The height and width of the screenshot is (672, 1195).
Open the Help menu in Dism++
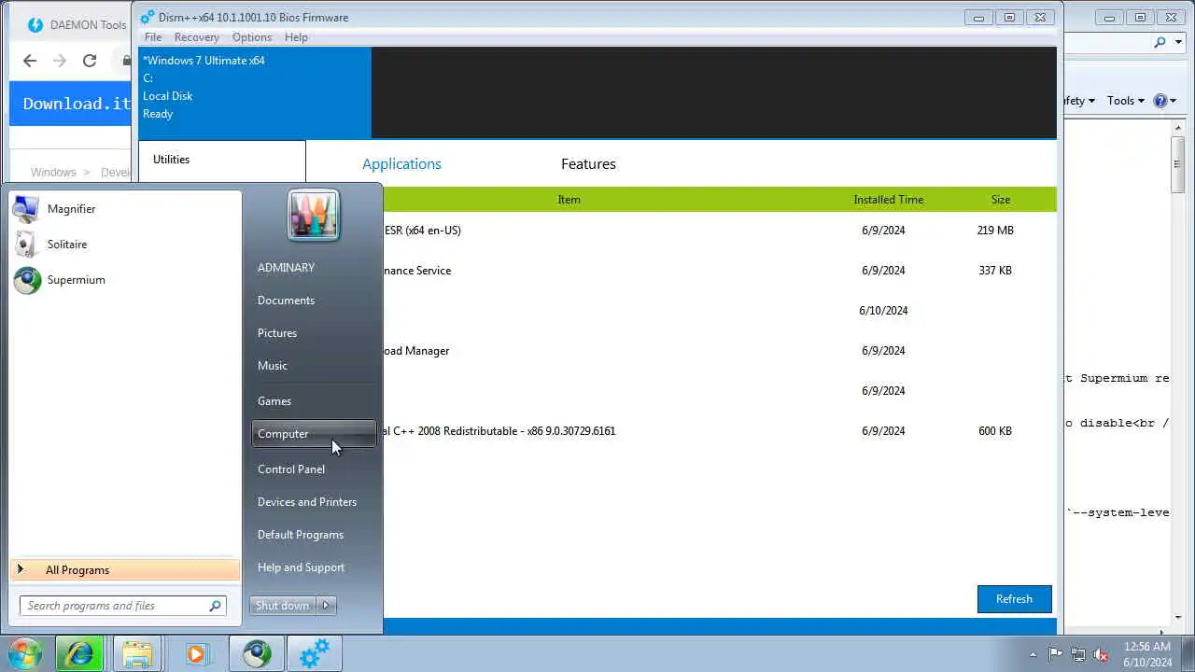(296, 37)
